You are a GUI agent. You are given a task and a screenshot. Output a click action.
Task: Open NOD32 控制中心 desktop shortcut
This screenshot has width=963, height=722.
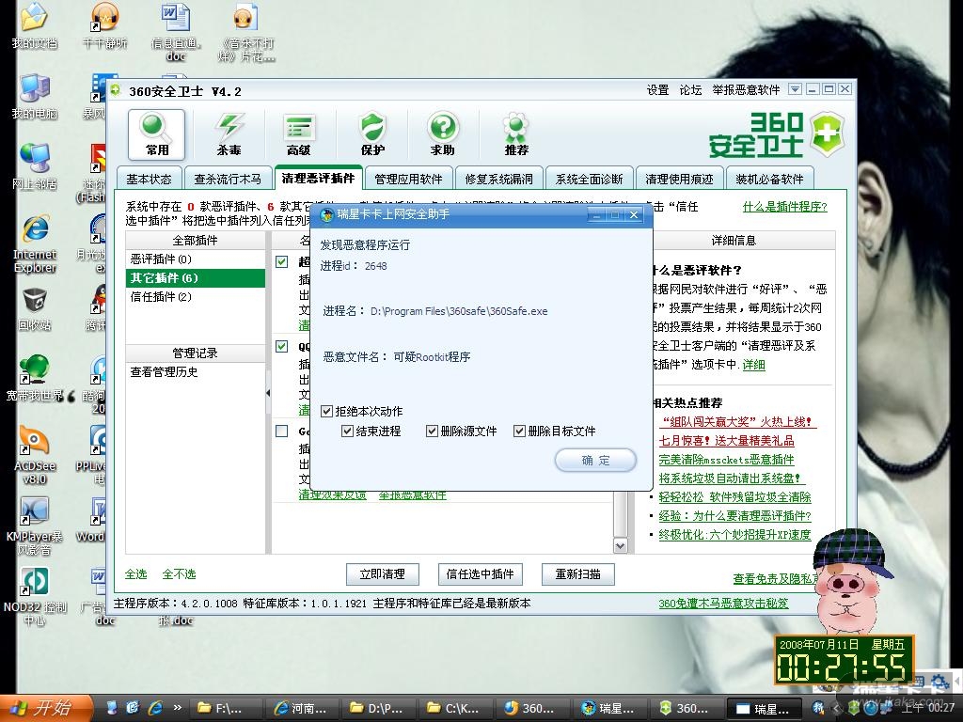(35, 595)
